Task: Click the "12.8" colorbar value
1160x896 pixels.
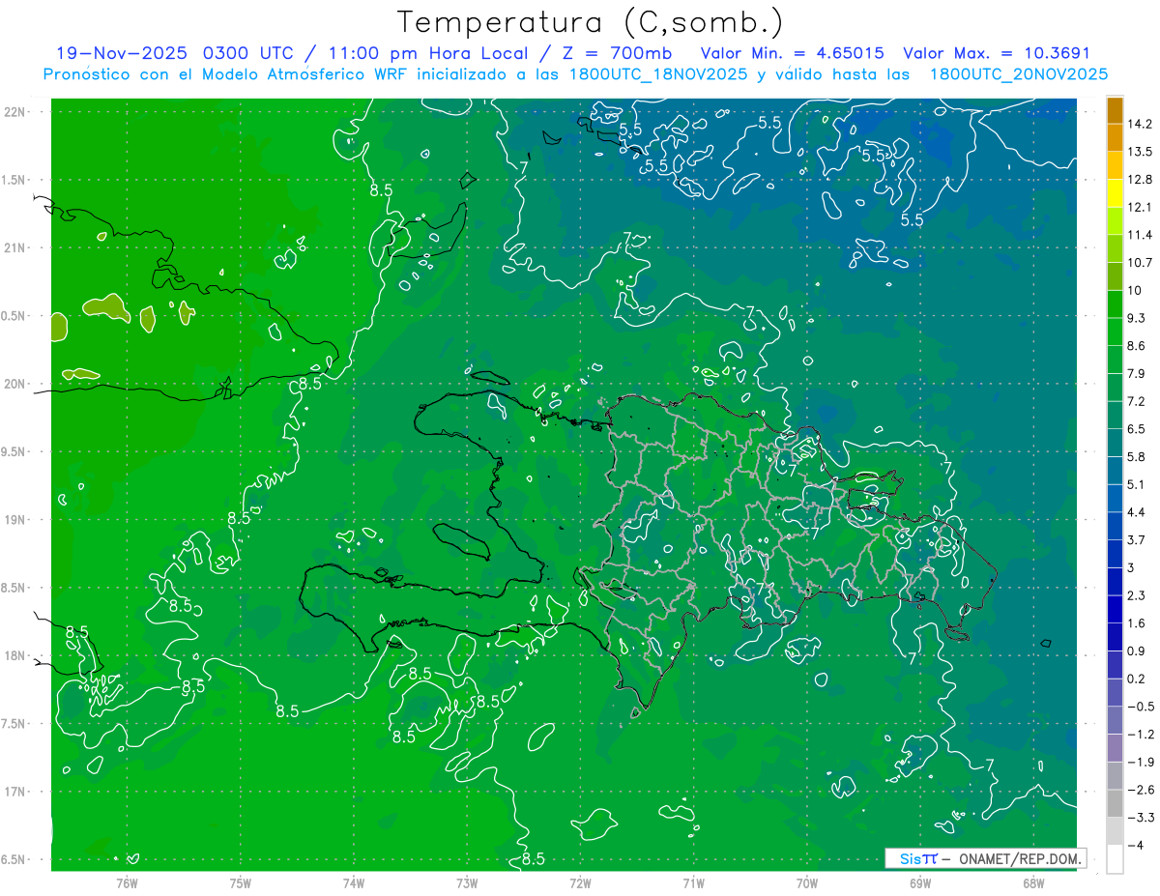Action: [x=1141, y=180]
